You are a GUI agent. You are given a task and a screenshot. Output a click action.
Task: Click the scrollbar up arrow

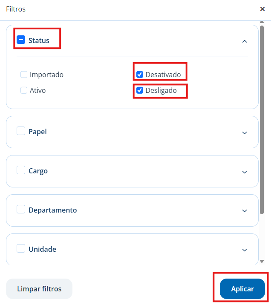(x=262, y=22)
